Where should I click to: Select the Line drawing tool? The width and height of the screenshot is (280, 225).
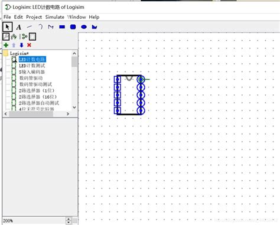pyautogui.click(x=30, y=27)
